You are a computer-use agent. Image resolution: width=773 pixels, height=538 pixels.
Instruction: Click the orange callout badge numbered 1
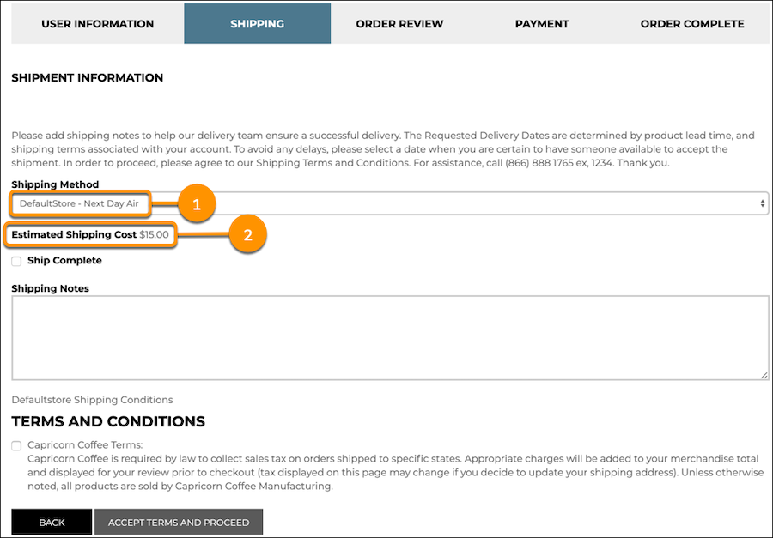[x=196, y=204]
